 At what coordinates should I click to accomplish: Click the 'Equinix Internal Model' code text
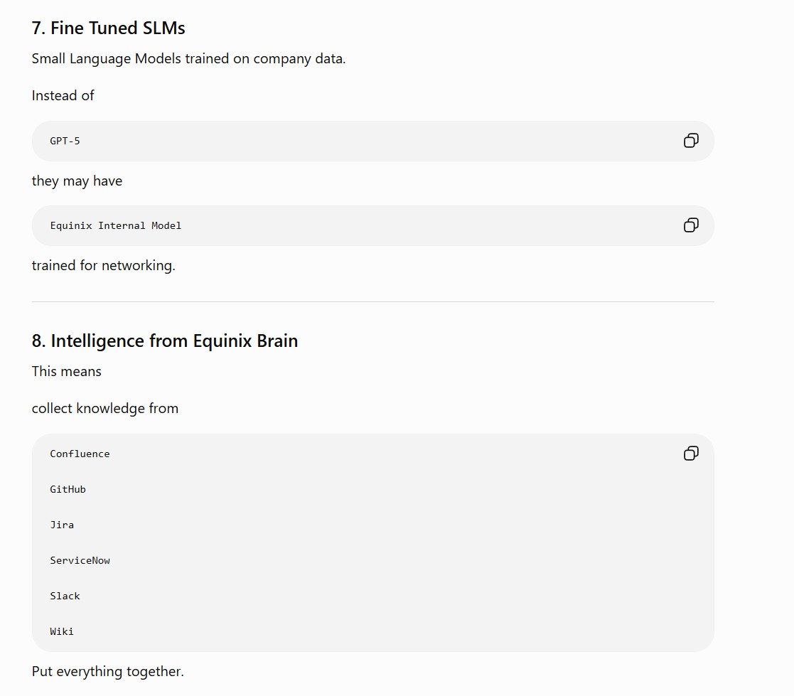(115, 225)
